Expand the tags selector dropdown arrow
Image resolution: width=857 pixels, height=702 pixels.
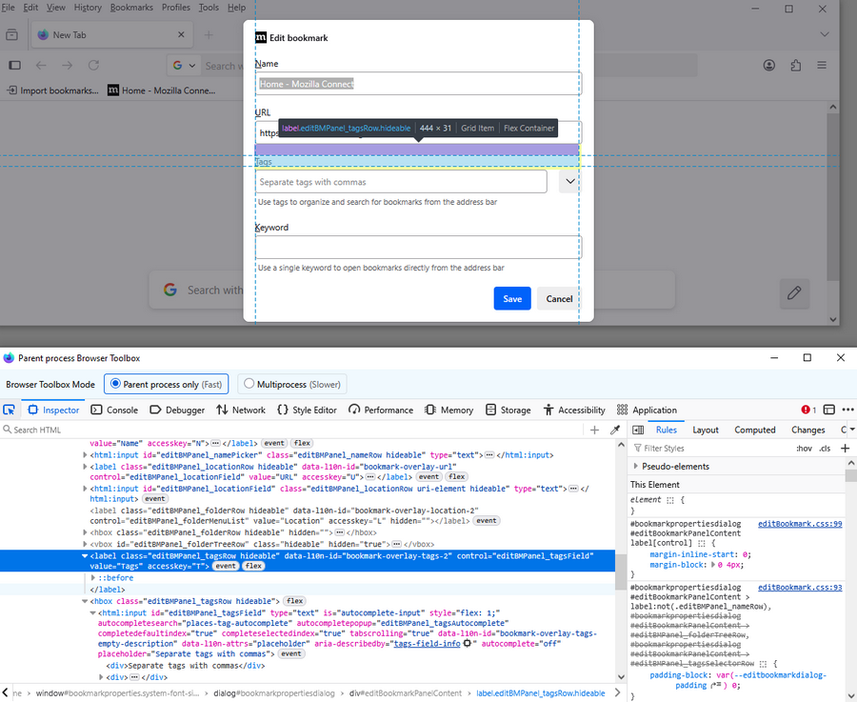pos(569,181)
